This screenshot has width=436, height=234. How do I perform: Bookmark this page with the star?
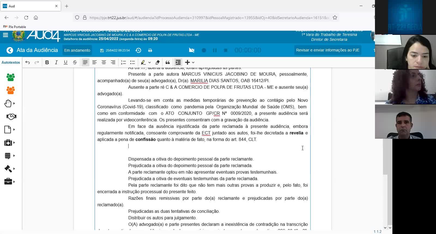(x=335, y=18)
